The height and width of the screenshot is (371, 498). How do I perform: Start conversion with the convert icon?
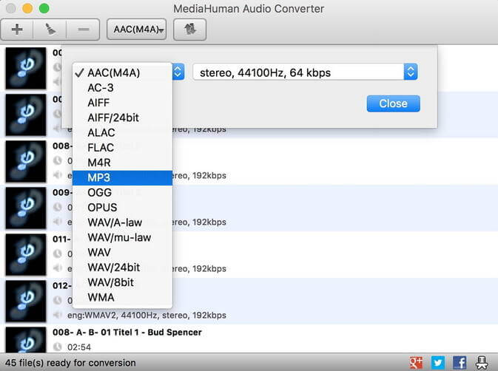pos(189,30)
